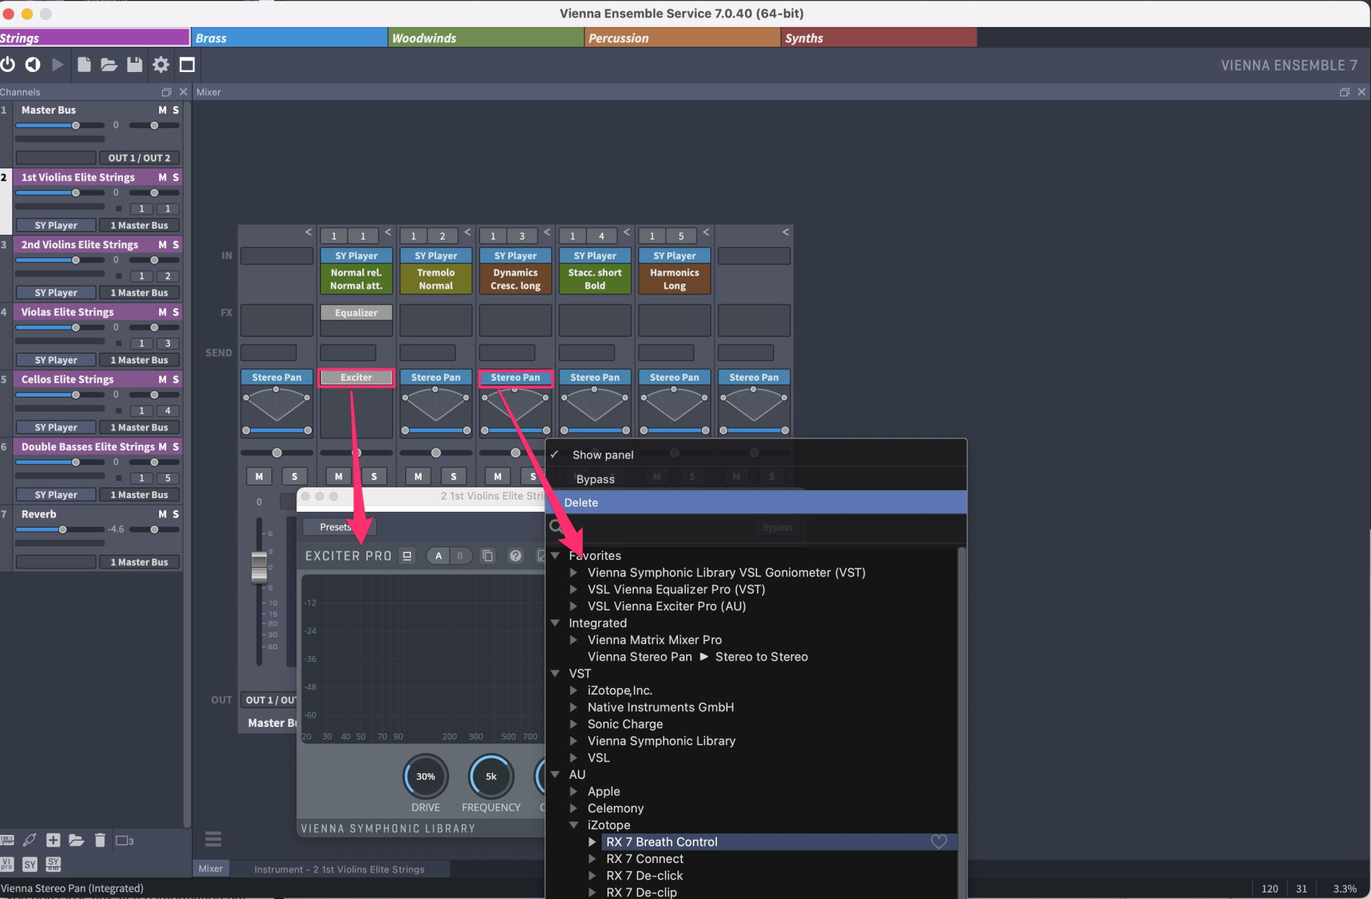
Task: Open Exciter Pro help with the question mark icon
Action: point(515,556)
